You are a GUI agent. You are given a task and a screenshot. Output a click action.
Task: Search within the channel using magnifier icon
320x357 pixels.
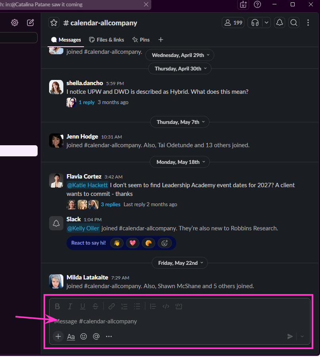coord(294,23)
